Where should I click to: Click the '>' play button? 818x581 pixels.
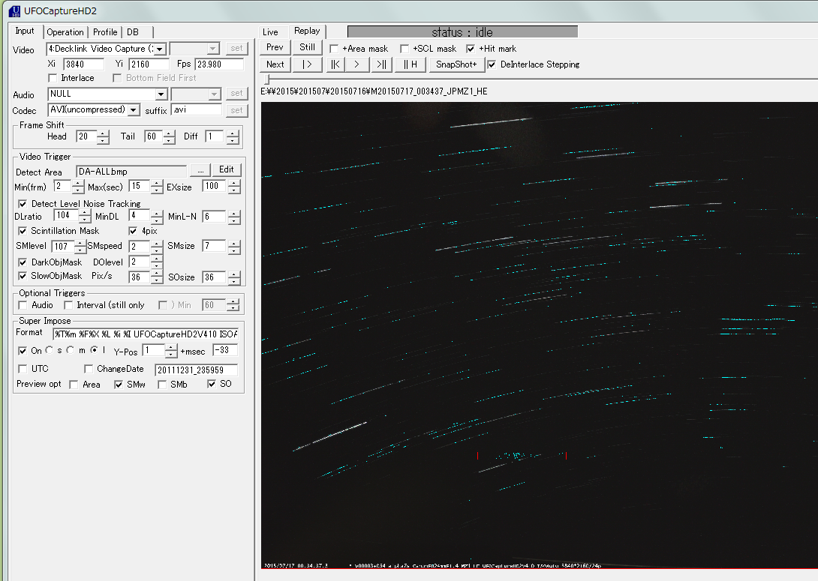[x=356, y=64]
